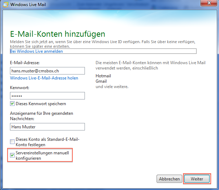Screen dimensions: 219x190
Task: Focus the Kennwort password field
Action: coord(47,96)
